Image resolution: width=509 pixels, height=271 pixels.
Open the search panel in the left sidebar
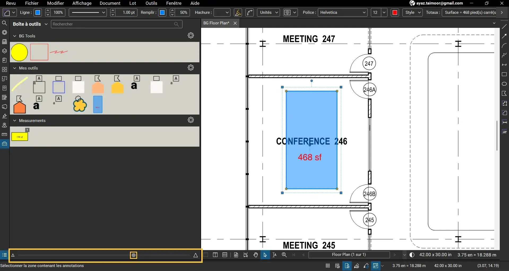5,23
